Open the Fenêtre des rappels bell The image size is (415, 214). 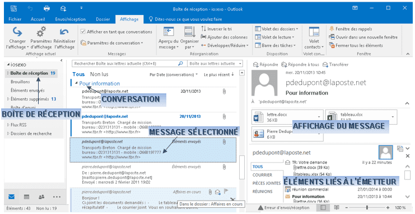(332, 29)
